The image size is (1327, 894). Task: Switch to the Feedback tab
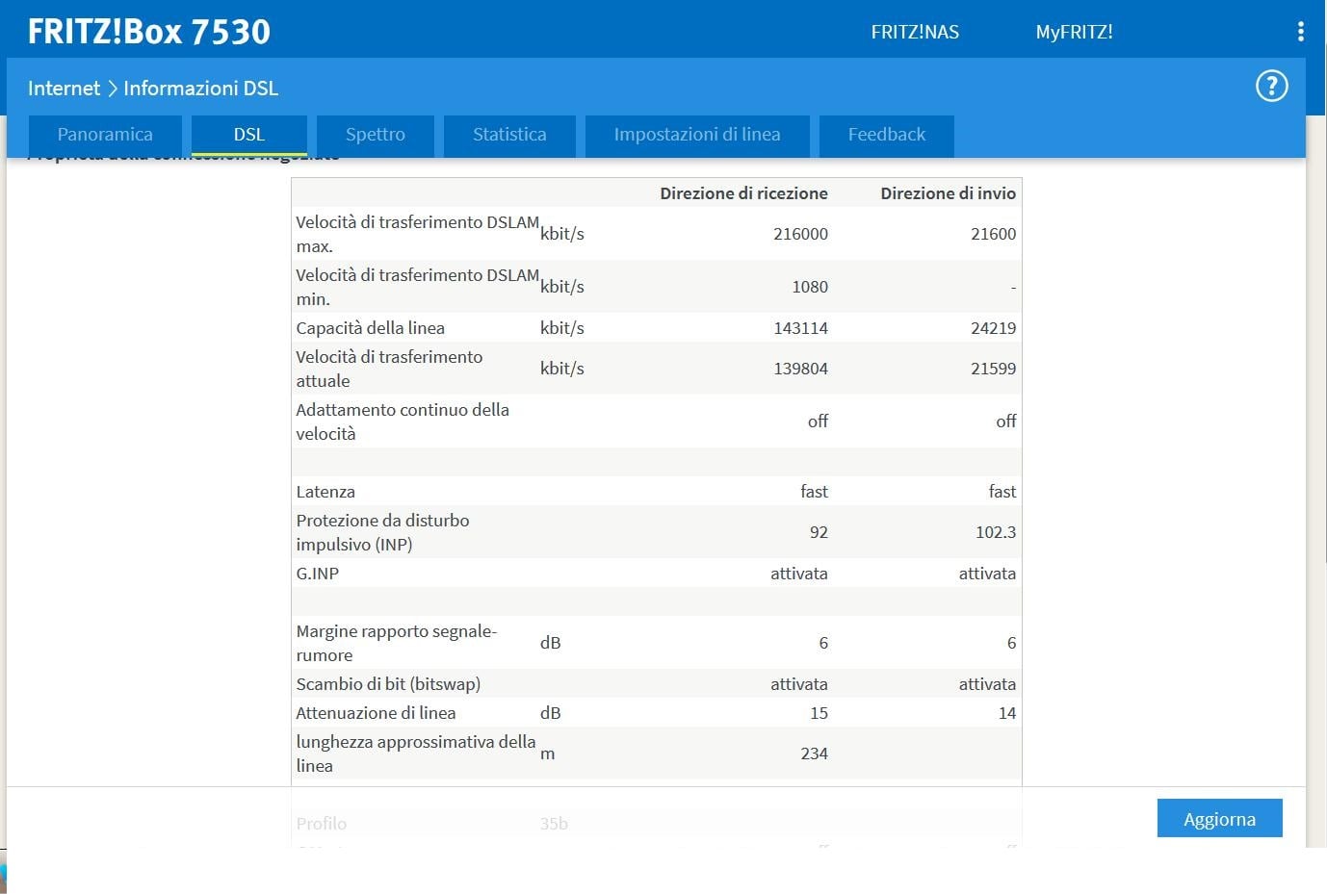click(886, 135)
